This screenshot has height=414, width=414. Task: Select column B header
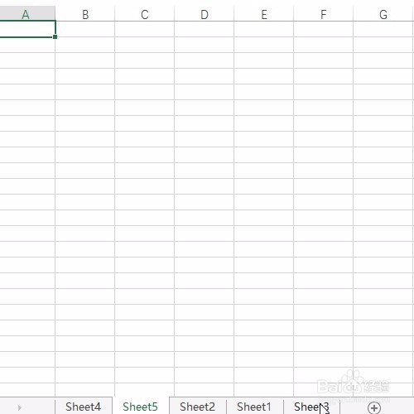click(x=85, y=14)
